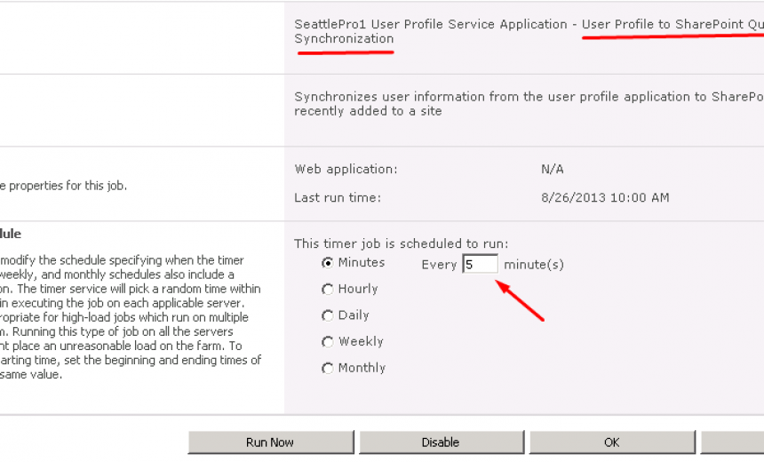Click the 'Web application:' label
This screenshot has width=764, height=462.
346,170
